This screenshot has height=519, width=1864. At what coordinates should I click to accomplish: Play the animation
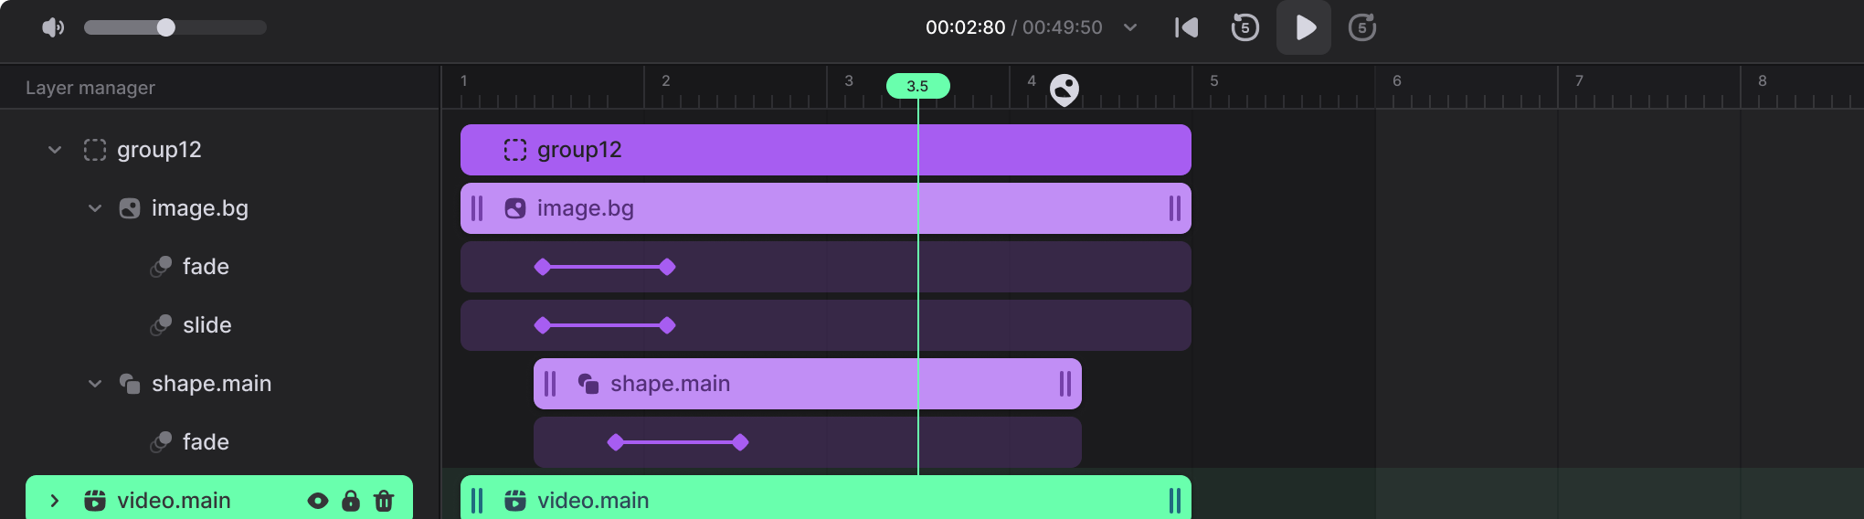[x=1304, y=27]
